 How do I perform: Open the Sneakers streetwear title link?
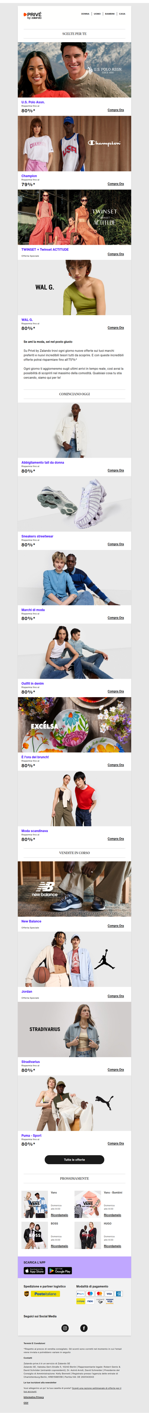pos(37,536)
